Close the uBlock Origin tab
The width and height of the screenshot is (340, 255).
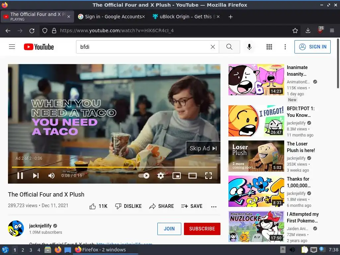point(218,17)
